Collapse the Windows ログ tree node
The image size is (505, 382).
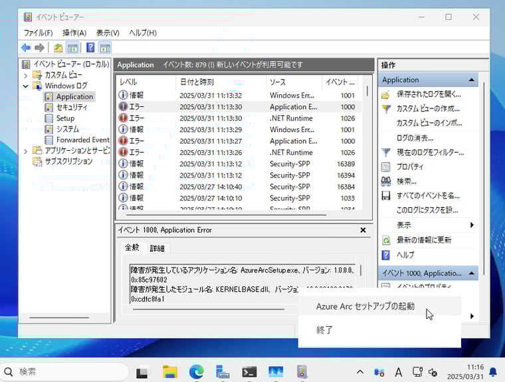point(26,86)
